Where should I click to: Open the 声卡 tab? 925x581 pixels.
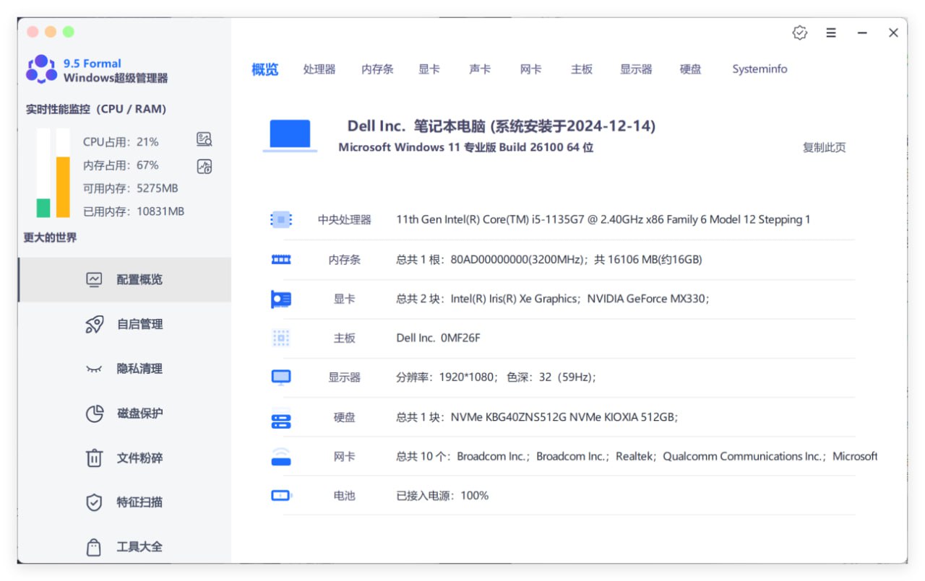[480, 69]
